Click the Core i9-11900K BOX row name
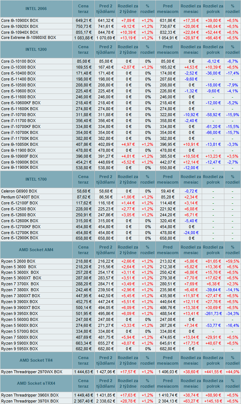241x404 pixels. (x=20, y=167)
